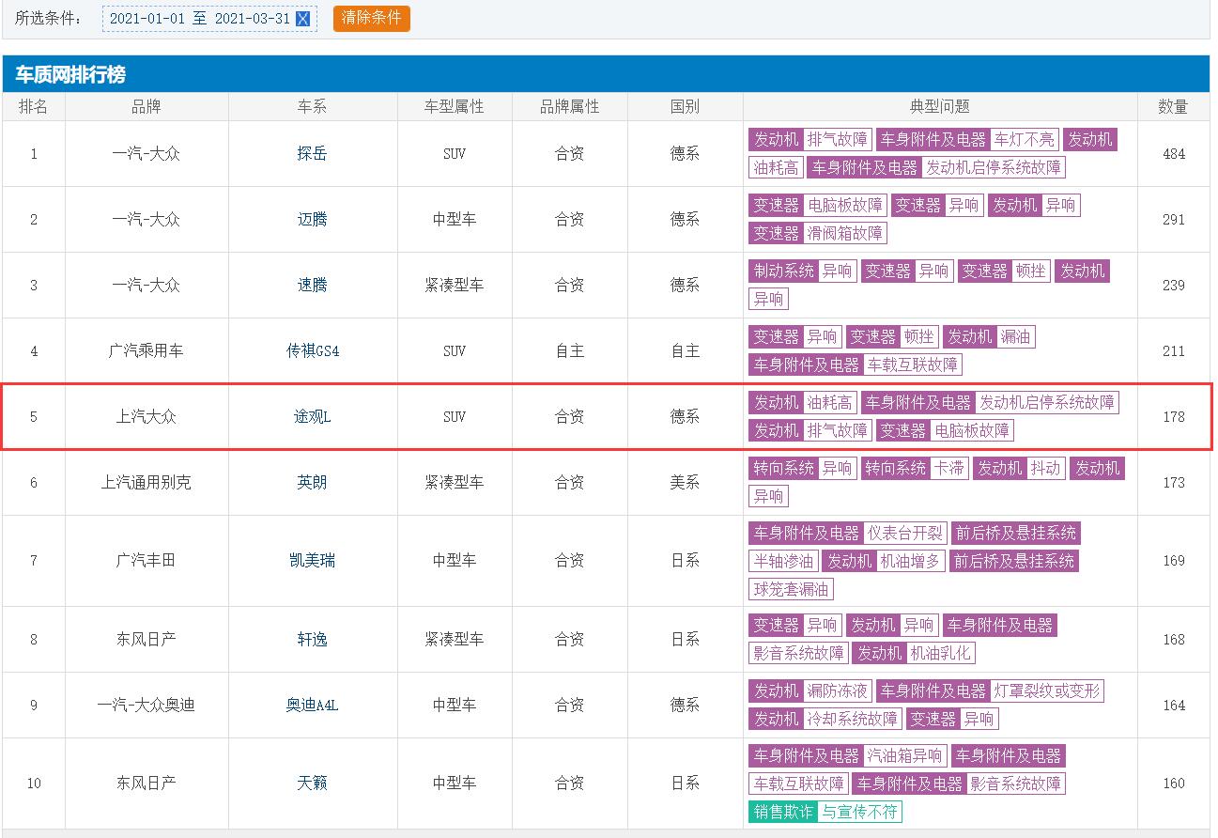Image resolution: width=1218 pixels, height=838 pixels.
Task: Open the 奥迪A4L car series link
Action: tap(312, 706)
